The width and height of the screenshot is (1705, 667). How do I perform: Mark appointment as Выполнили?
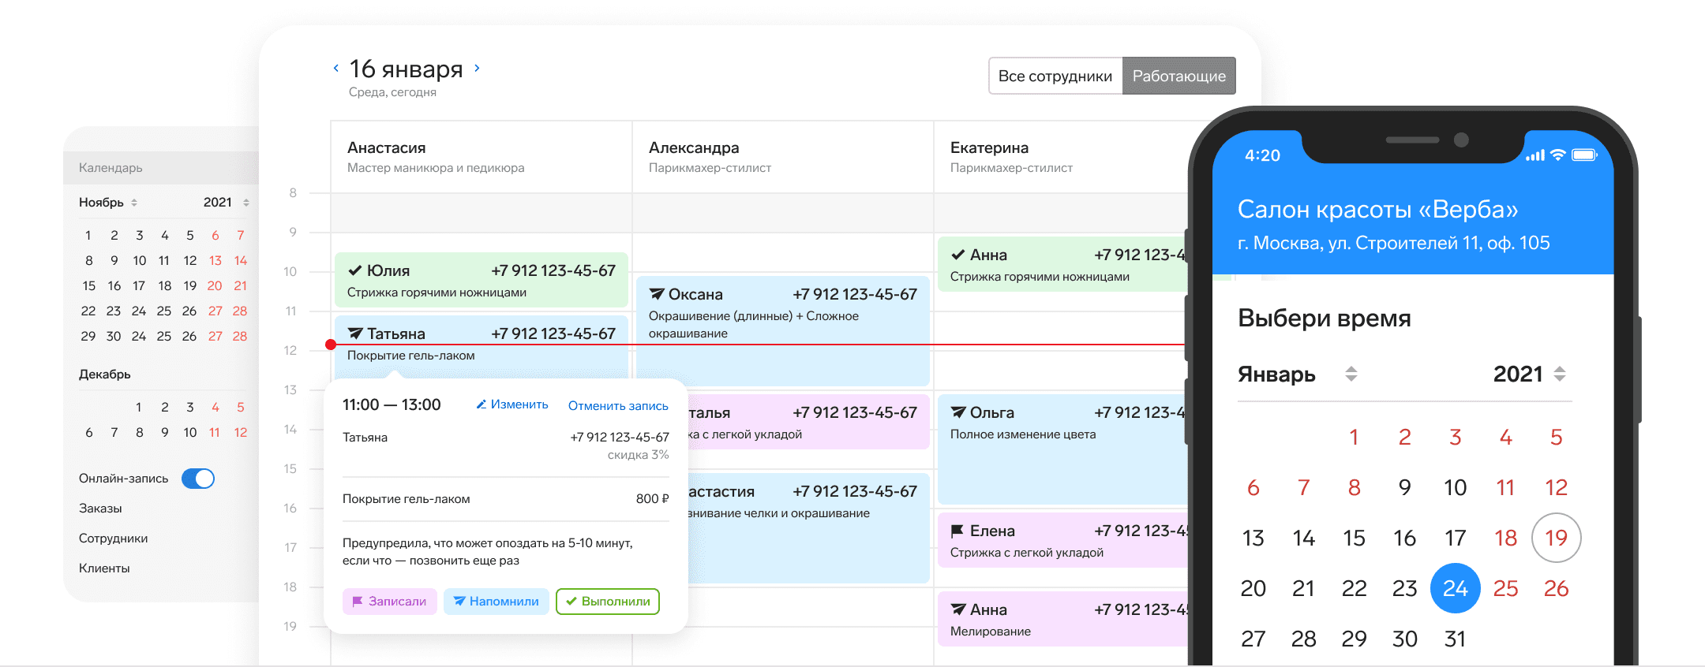click(x=608, y=602)
